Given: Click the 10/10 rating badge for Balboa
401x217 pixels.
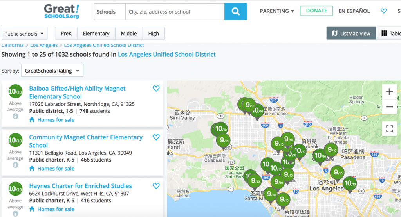Looking at the screenshot, I should (15, 91).
